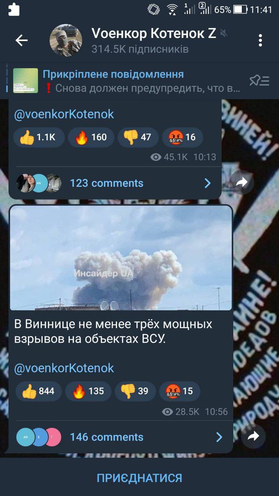Viewport: 279px width, 496px height.
Task: Open the pinned messages list icon
Action: tap(259, 81)
